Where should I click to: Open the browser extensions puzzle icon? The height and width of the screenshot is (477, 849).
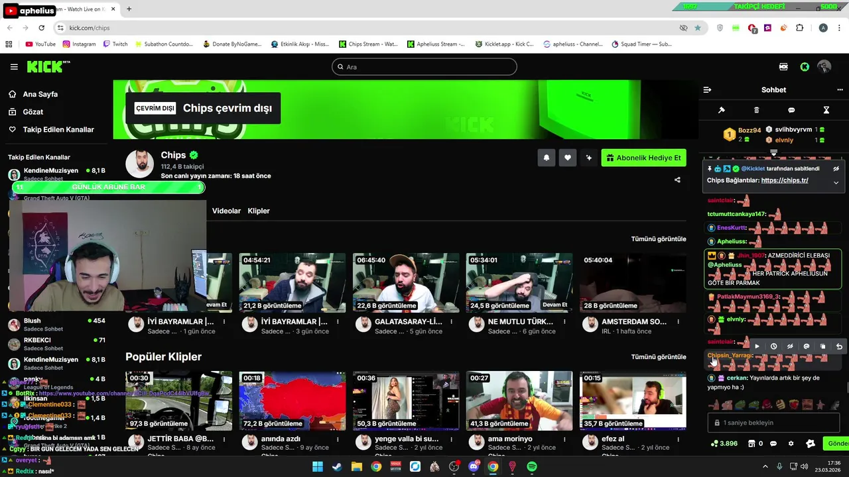pyautogui.click(x=799, y=28)
